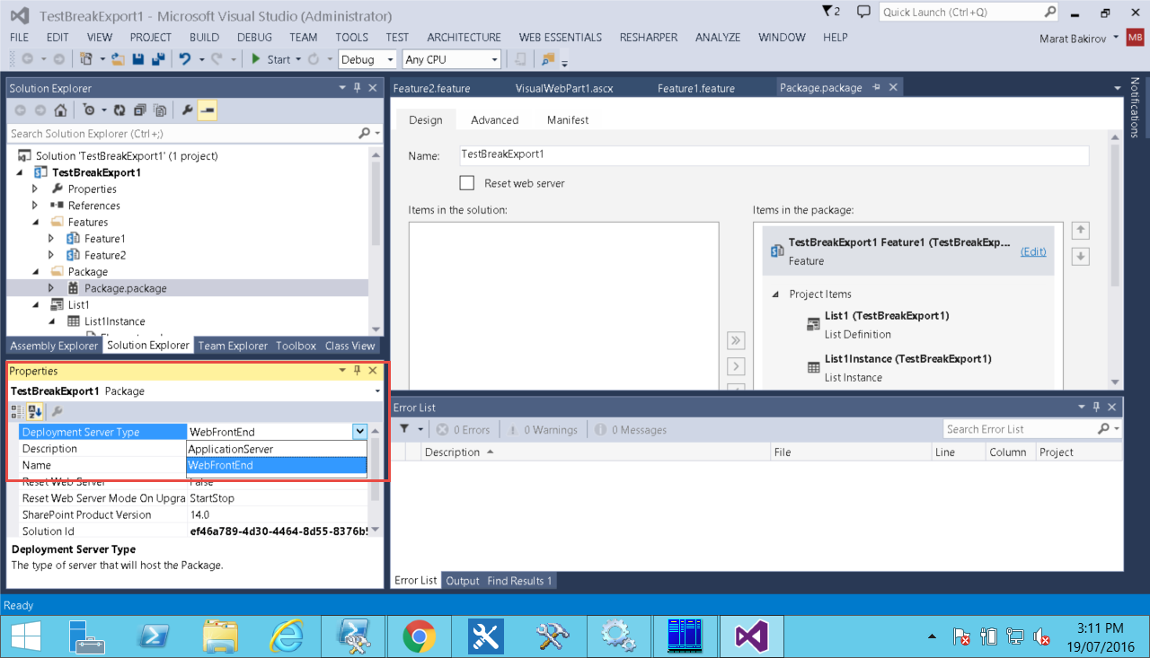Toggle the Messages filter in Error List

coord(632,430)
